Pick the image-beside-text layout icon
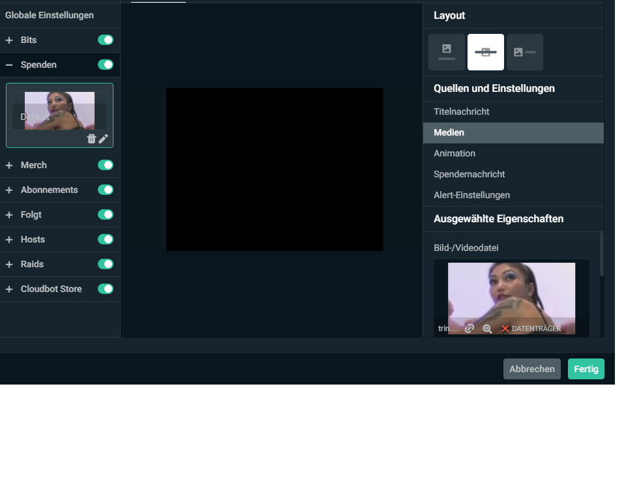This screenshot has height=481, width=626. point(525,52)
